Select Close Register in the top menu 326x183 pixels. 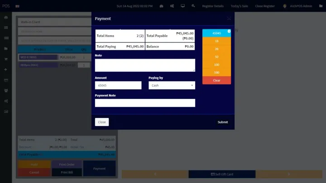[265, 6]
